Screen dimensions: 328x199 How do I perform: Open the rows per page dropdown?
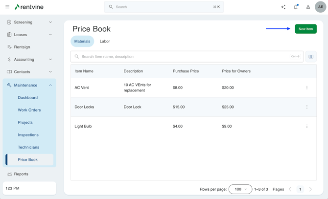tap(240, 189)
